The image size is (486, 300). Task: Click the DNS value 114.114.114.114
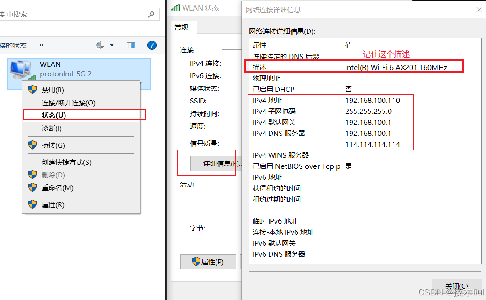pos(372,144)
